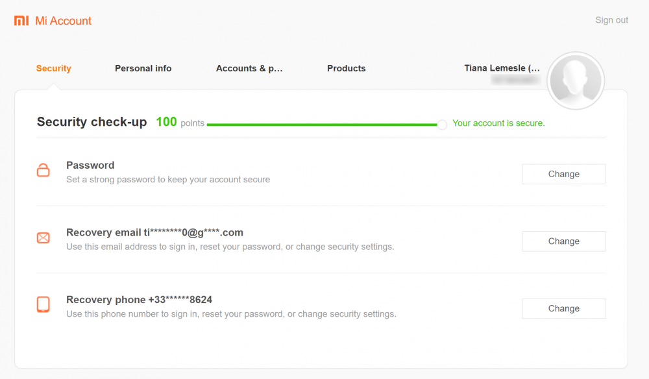Change the recovery phone number

coord(563,308)
